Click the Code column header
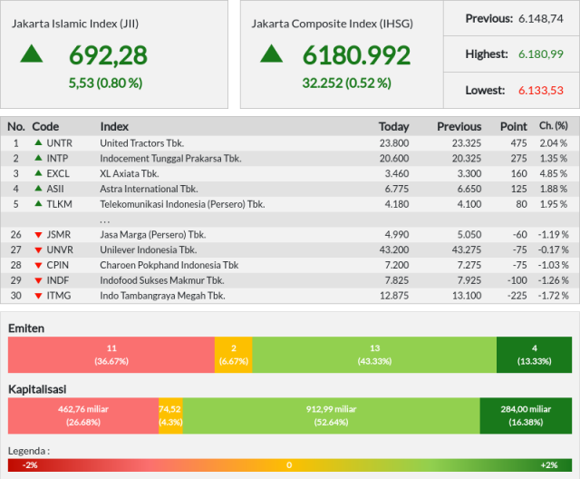This screenshot has height=479, width=580. pos(45,127)
